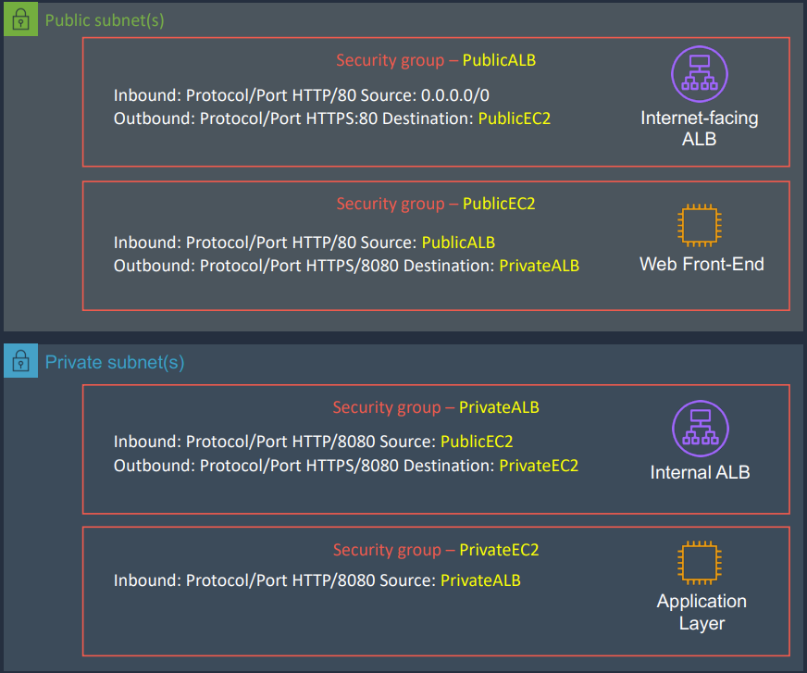Screen dimensions: 807x673
Task: Click the 'Public subnet(s)' heading text
Action: point(105,20)
